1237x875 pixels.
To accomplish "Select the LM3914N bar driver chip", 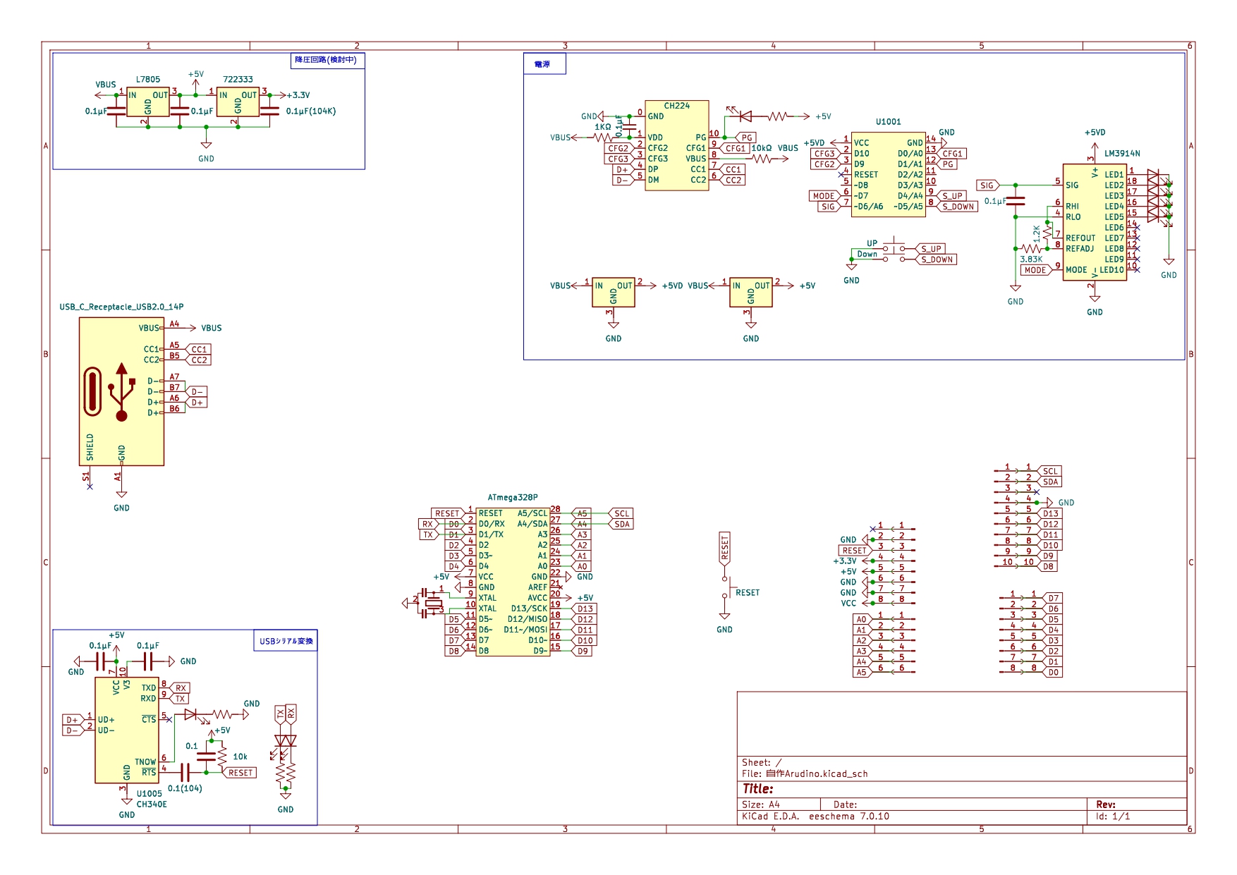I will click(1095, 222).
